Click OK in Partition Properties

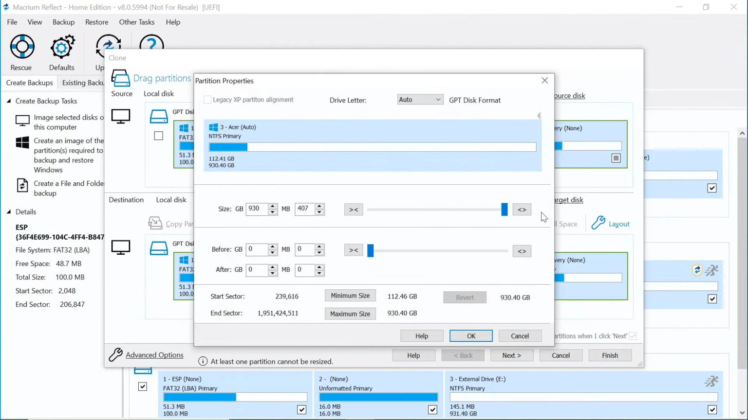tap(471, 336)
